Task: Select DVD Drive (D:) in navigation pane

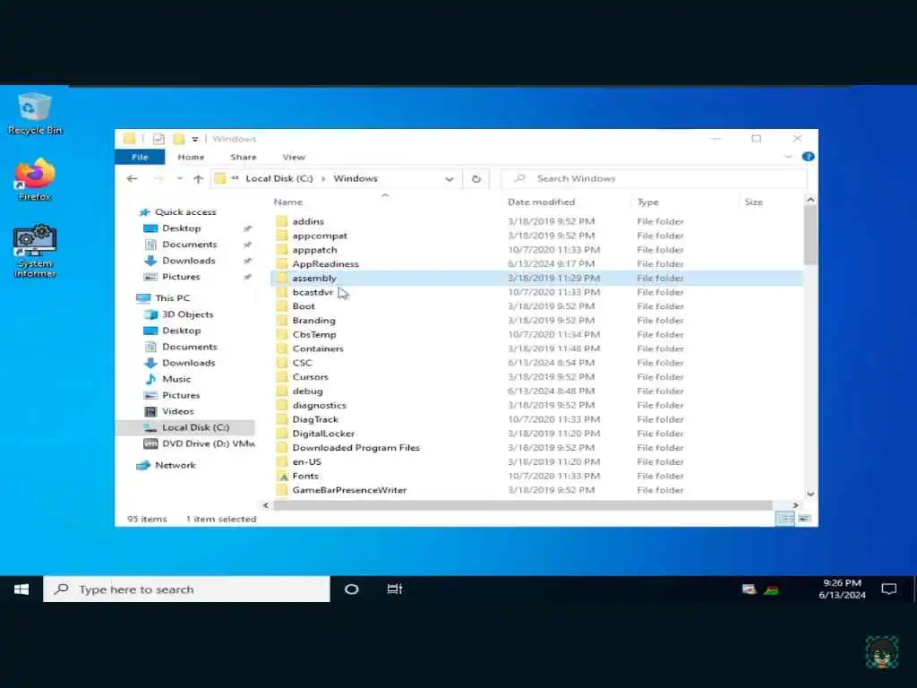Action: tap(199, 443)
